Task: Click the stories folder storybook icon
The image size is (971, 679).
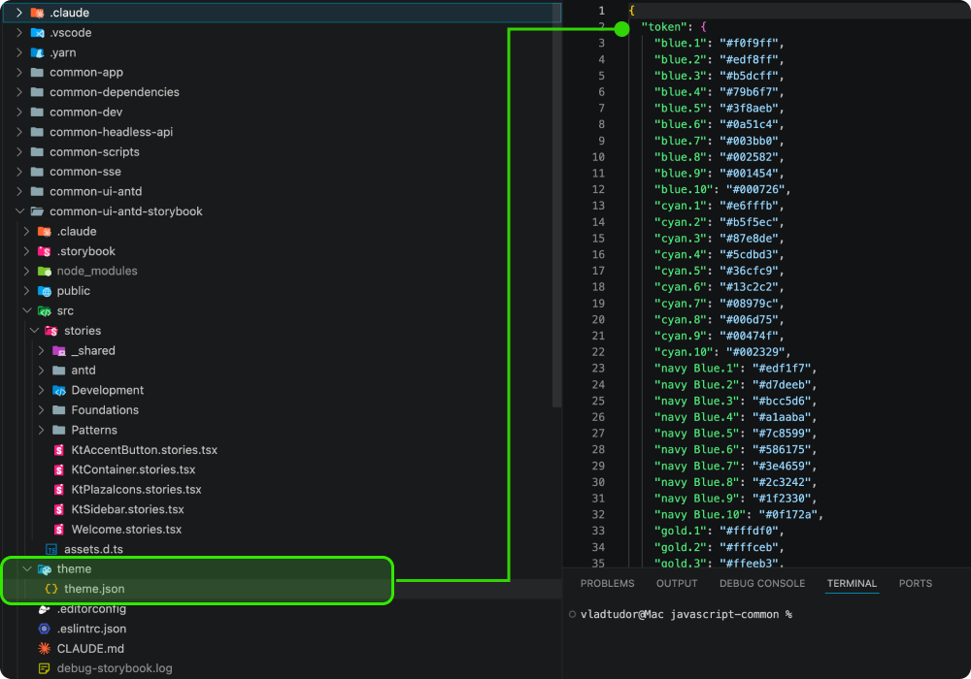Action: point(51,331)
